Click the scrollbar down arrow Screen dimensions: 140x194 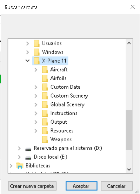(129, 169)
